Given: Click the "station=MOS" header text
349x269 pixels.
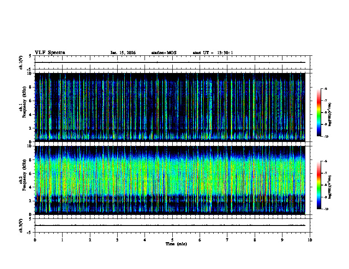Looking at the screenshot, I should [164, 53].
